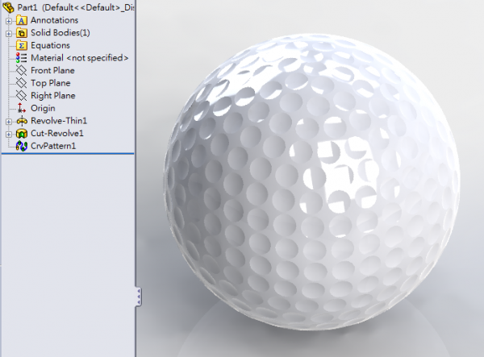Click the feature tree rollback bar
The width and height of the screenshot is (484, 357).
[68, 153]
